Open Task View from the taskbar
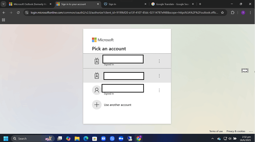The height and width of the screenshot is (142, 255). click(60, 139)
